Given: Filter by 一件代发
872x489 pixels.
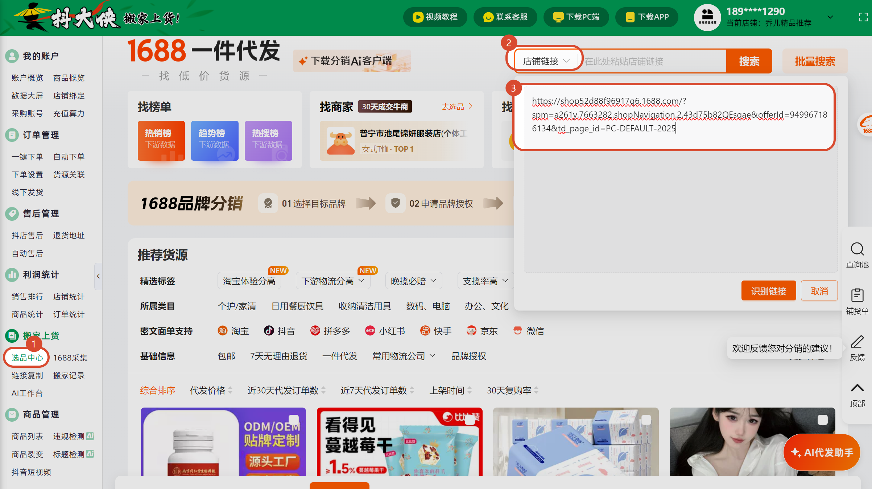Looking at the screenshot, I should tap(340, 356).
